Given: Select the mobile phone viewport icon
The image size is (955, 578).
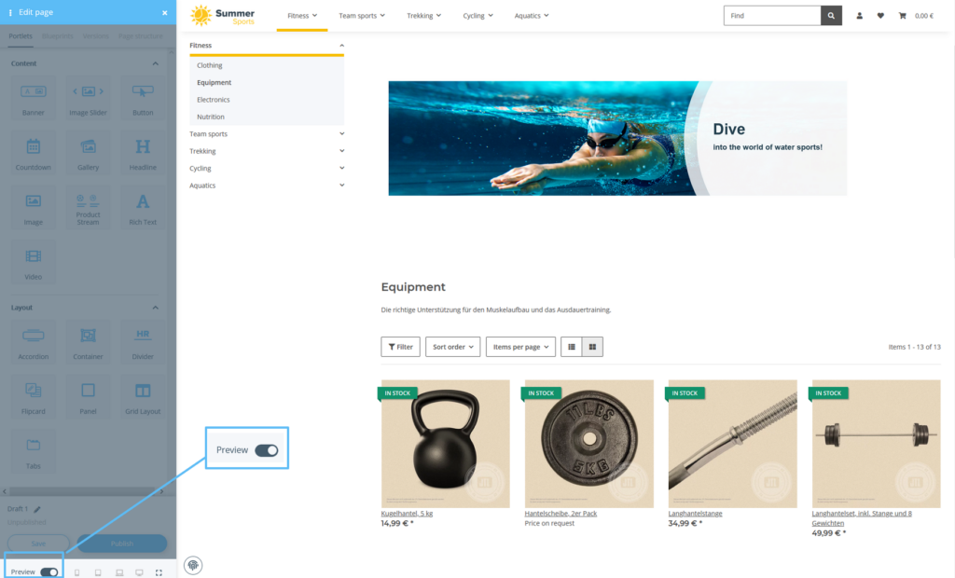Looking at the screenshot, I should click(x=76, y=572).
